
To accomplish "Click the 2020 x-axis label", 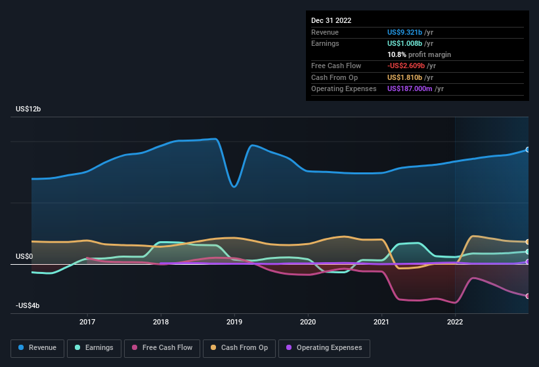I will pyautogui.click(x=308, y=322).
